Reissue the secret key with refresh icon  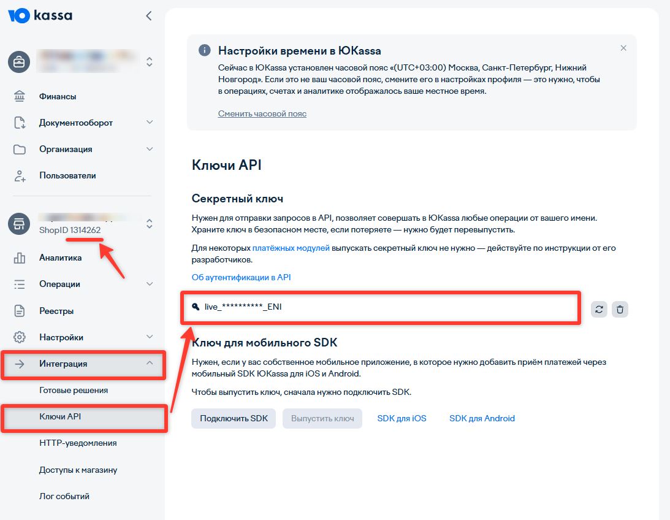[x=599, y=309]
